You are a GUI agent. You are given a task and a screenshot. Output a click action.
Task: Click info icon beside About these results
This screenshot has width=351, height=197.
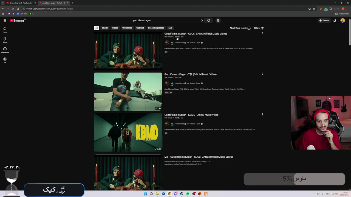[x=249, y=28]
